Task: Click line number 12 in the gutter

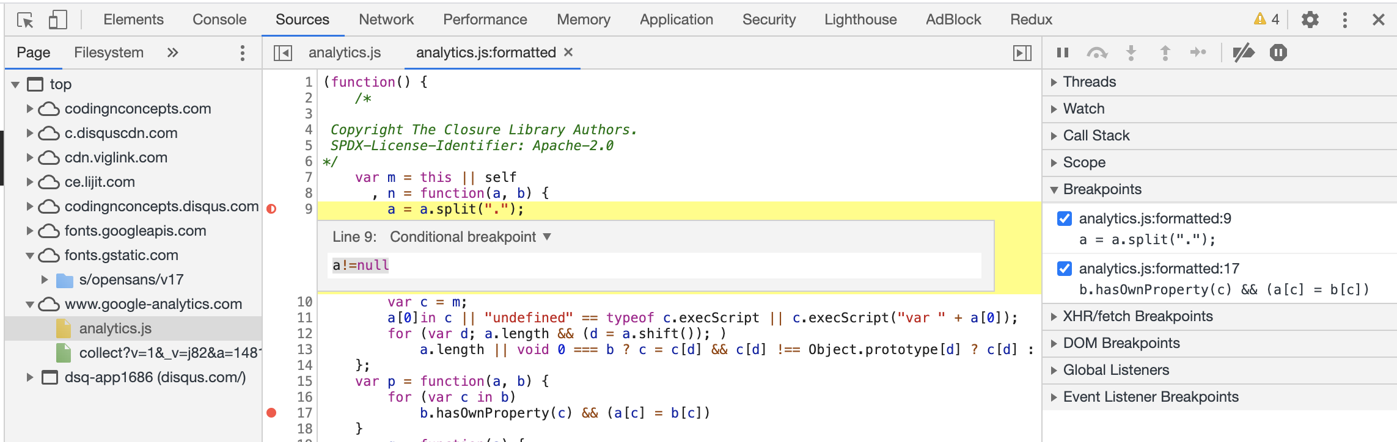Action: point(304,333)
